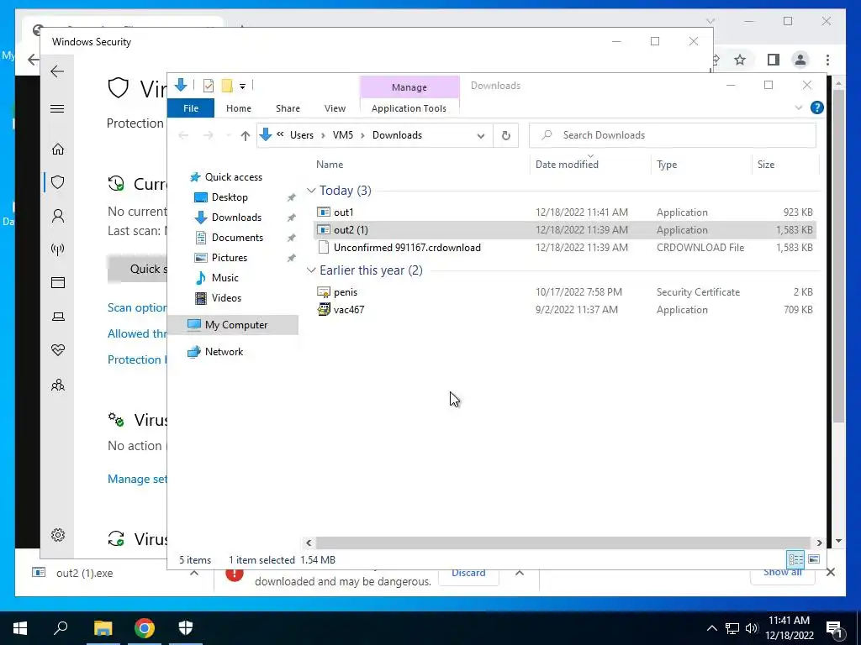Open Family options people icon

coord(58,385)
